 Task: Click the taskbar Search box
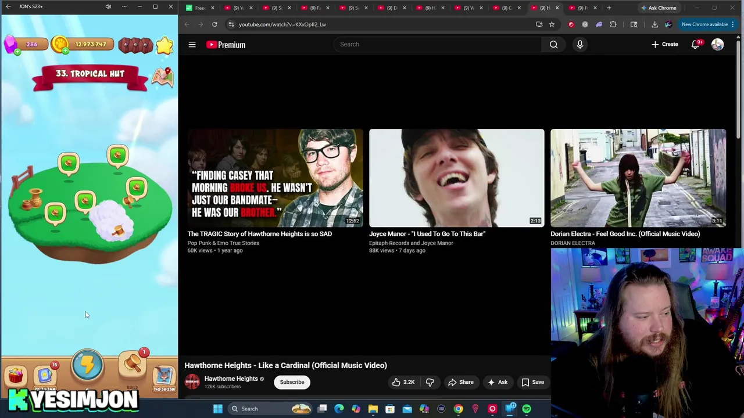(269, 409)
